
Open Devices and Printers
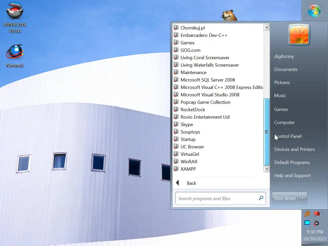pyautogui.click(x=294, y=149)
